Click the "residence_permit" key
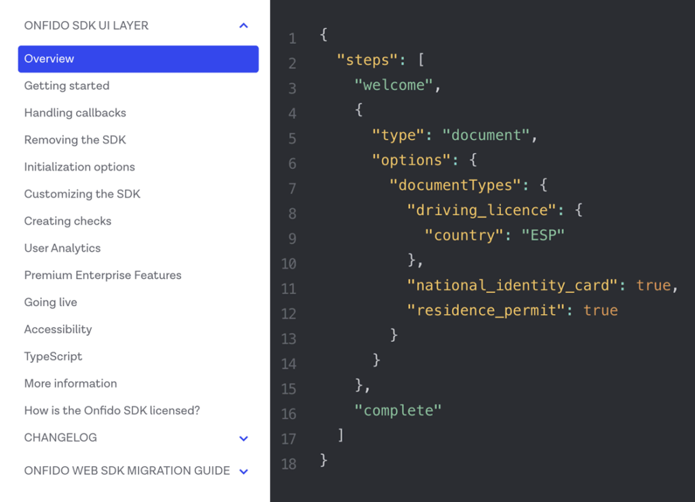This screenshot has height=502, width=695. coord(486,310)
